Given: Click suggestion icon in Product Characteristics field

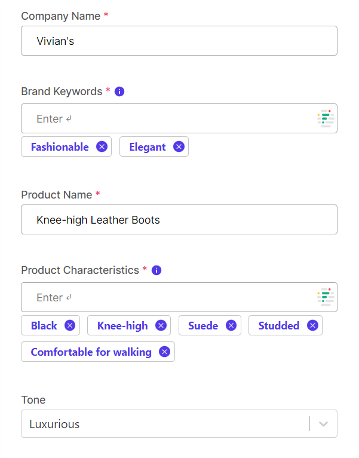Looking at the screenshot, I should 325,297.
